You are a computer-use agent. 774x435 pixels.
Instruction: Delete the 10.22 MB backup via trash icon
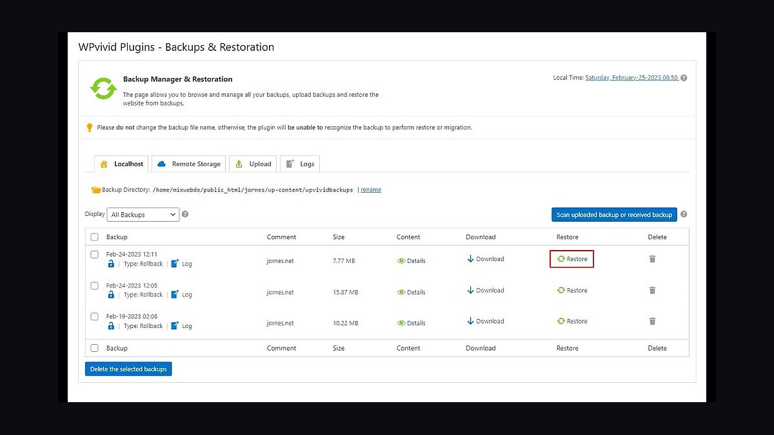point(652,321)
